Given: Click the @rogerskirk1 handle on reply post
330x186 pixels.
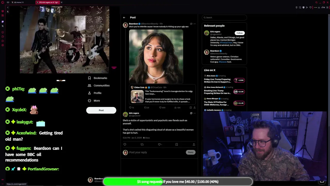Looking at the screenshot, I should click(x=135, y=116).
